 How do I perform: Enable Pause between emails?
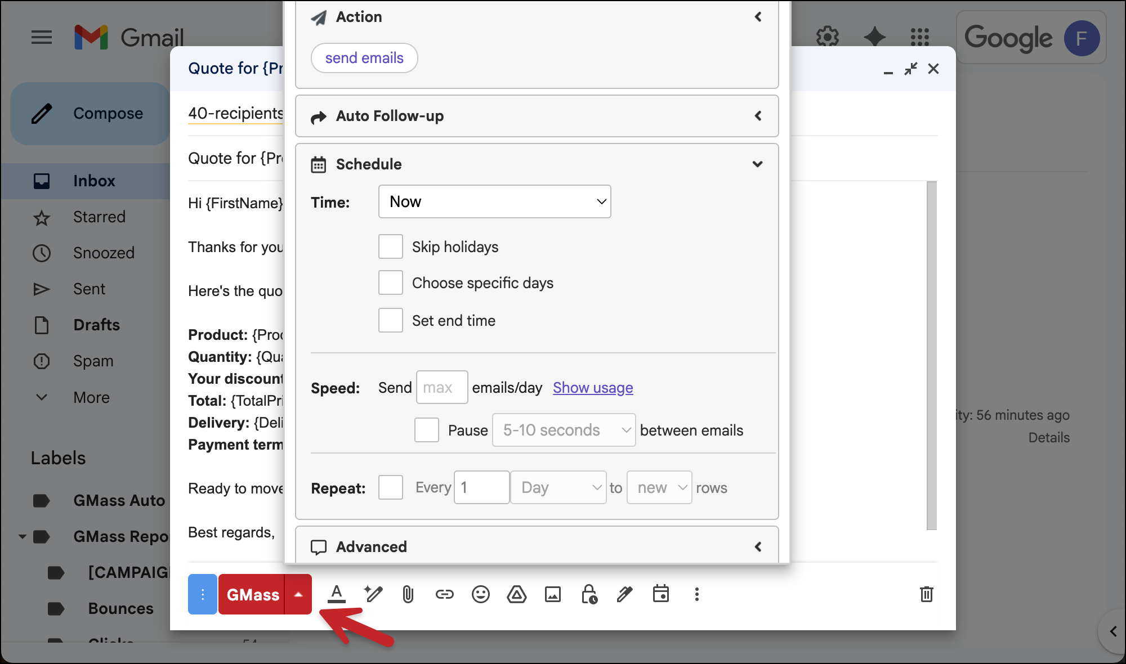coord(426,430)
